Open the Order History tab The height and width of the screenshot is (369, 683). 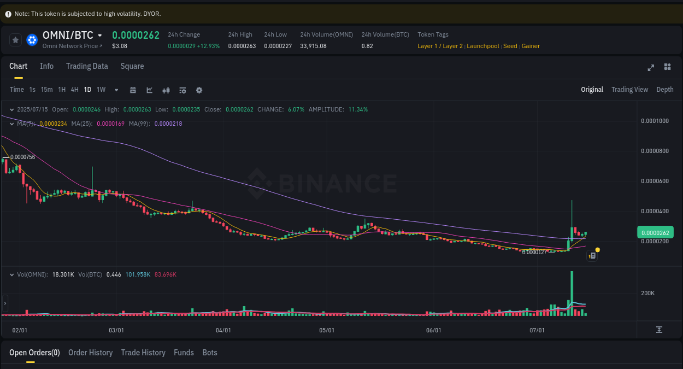coord(90,353)
